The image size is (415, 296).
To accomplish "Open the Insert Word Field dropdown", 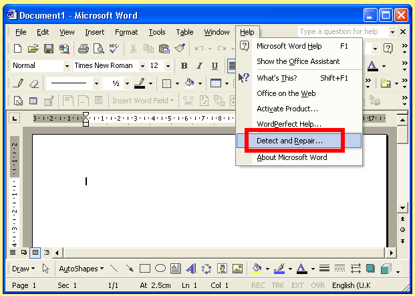I will coord(143,101).
